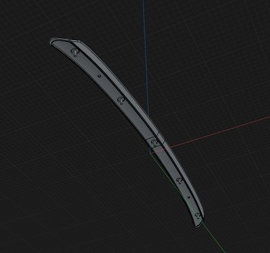270x253 pixels.
Task: Select the small round hole below the top keyhole
Action: coord(99,76)
